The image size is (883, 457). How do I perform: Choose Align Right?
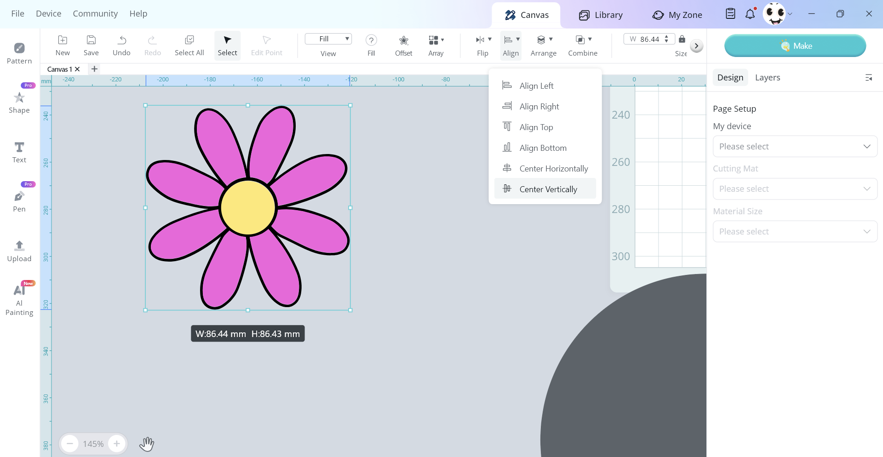pos(545,107)
